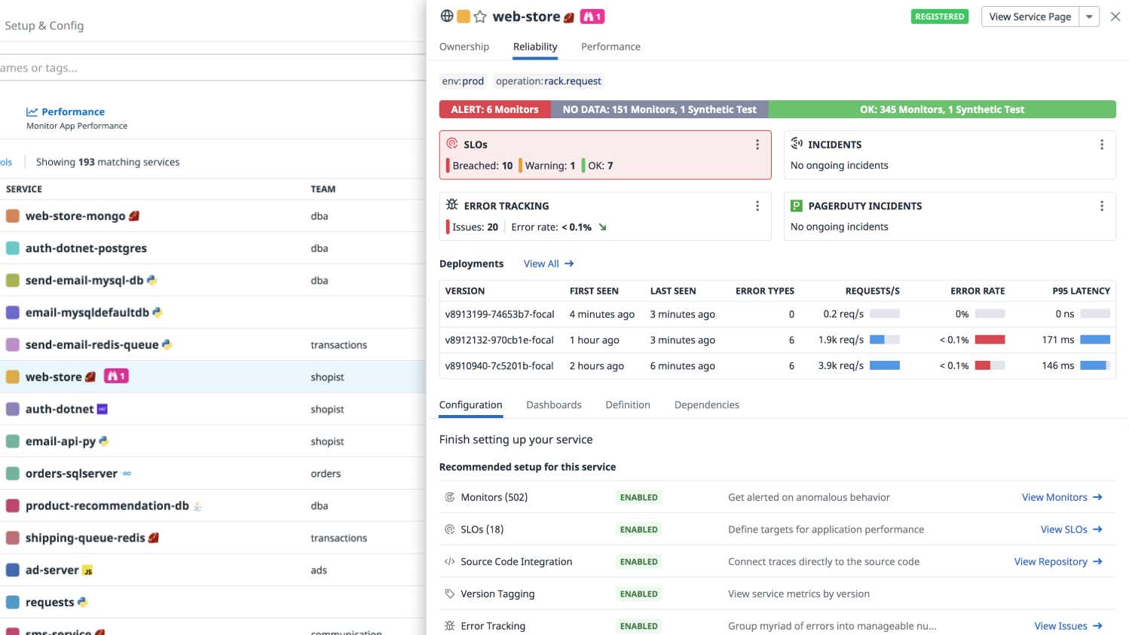Click the Source Code Integration code icon
1129x635 pixels.
tap(450, 561)
